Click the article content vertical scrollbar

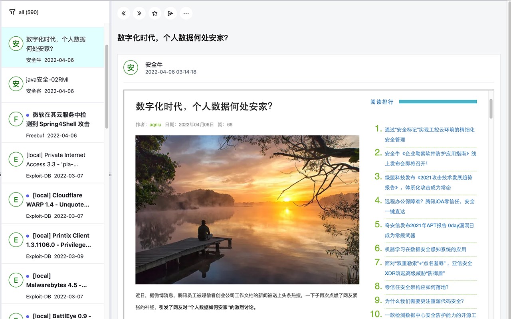pos(491,108)
